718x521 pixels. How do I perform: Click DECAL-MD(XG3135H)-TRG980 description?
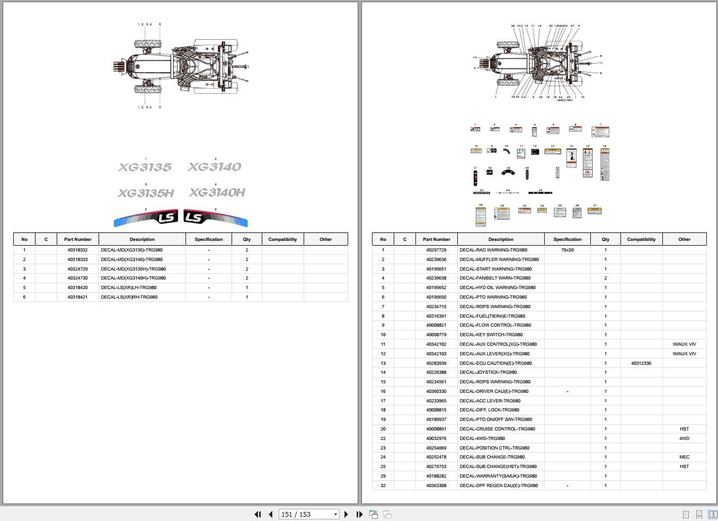click(133, 269)
